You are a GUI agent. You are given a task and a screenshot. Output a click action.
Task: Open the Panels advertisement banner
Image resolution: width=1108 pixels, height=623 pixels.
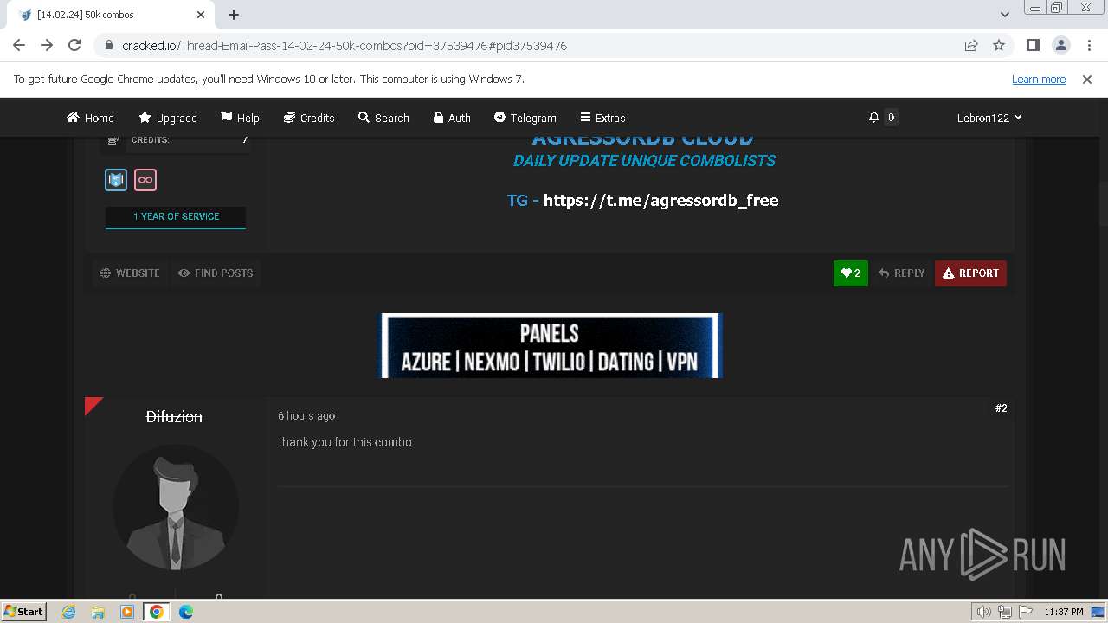(x=551, y=345)
